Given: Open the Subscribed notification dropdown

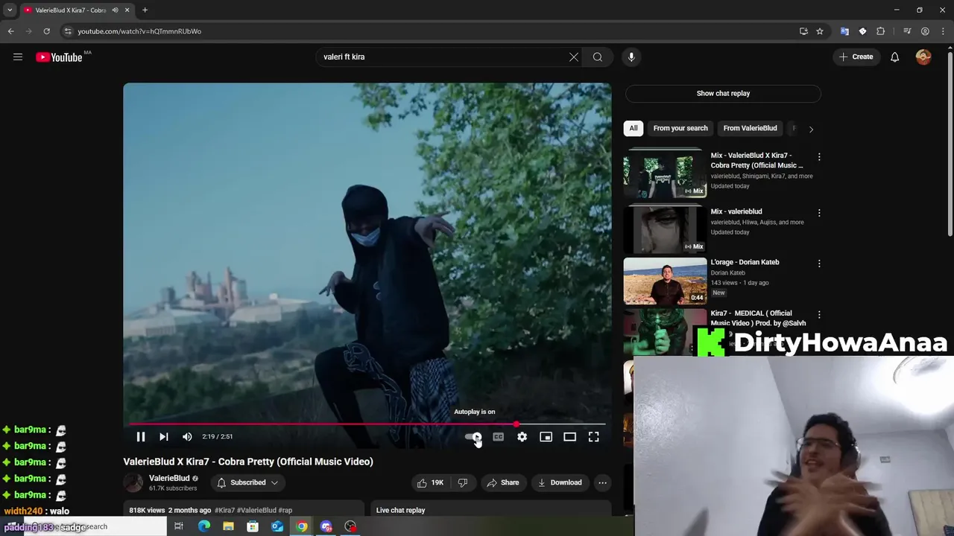Looking at the screenshot, I should 247,482.
